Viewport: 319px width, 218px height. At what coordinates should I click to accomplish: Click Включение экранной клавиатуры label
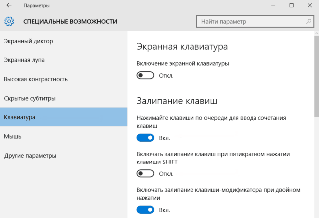(183, 63)
